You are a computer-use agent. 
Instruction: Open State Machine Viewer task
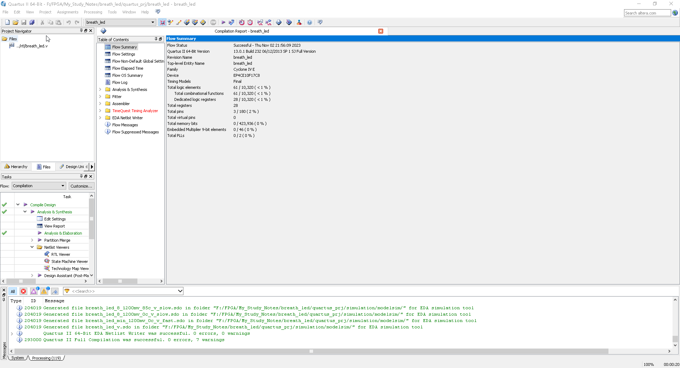[69, 261]
